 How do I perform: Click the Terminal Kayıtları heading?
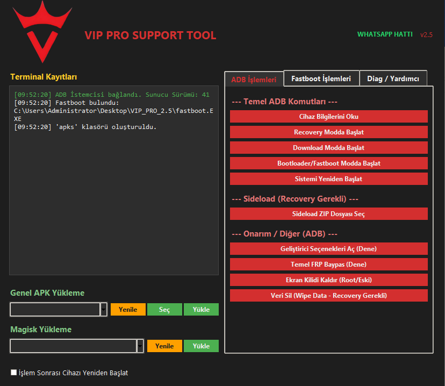(x=44, y=77)
